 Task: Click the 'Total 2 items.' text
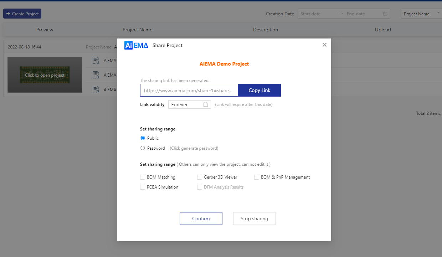429,113
